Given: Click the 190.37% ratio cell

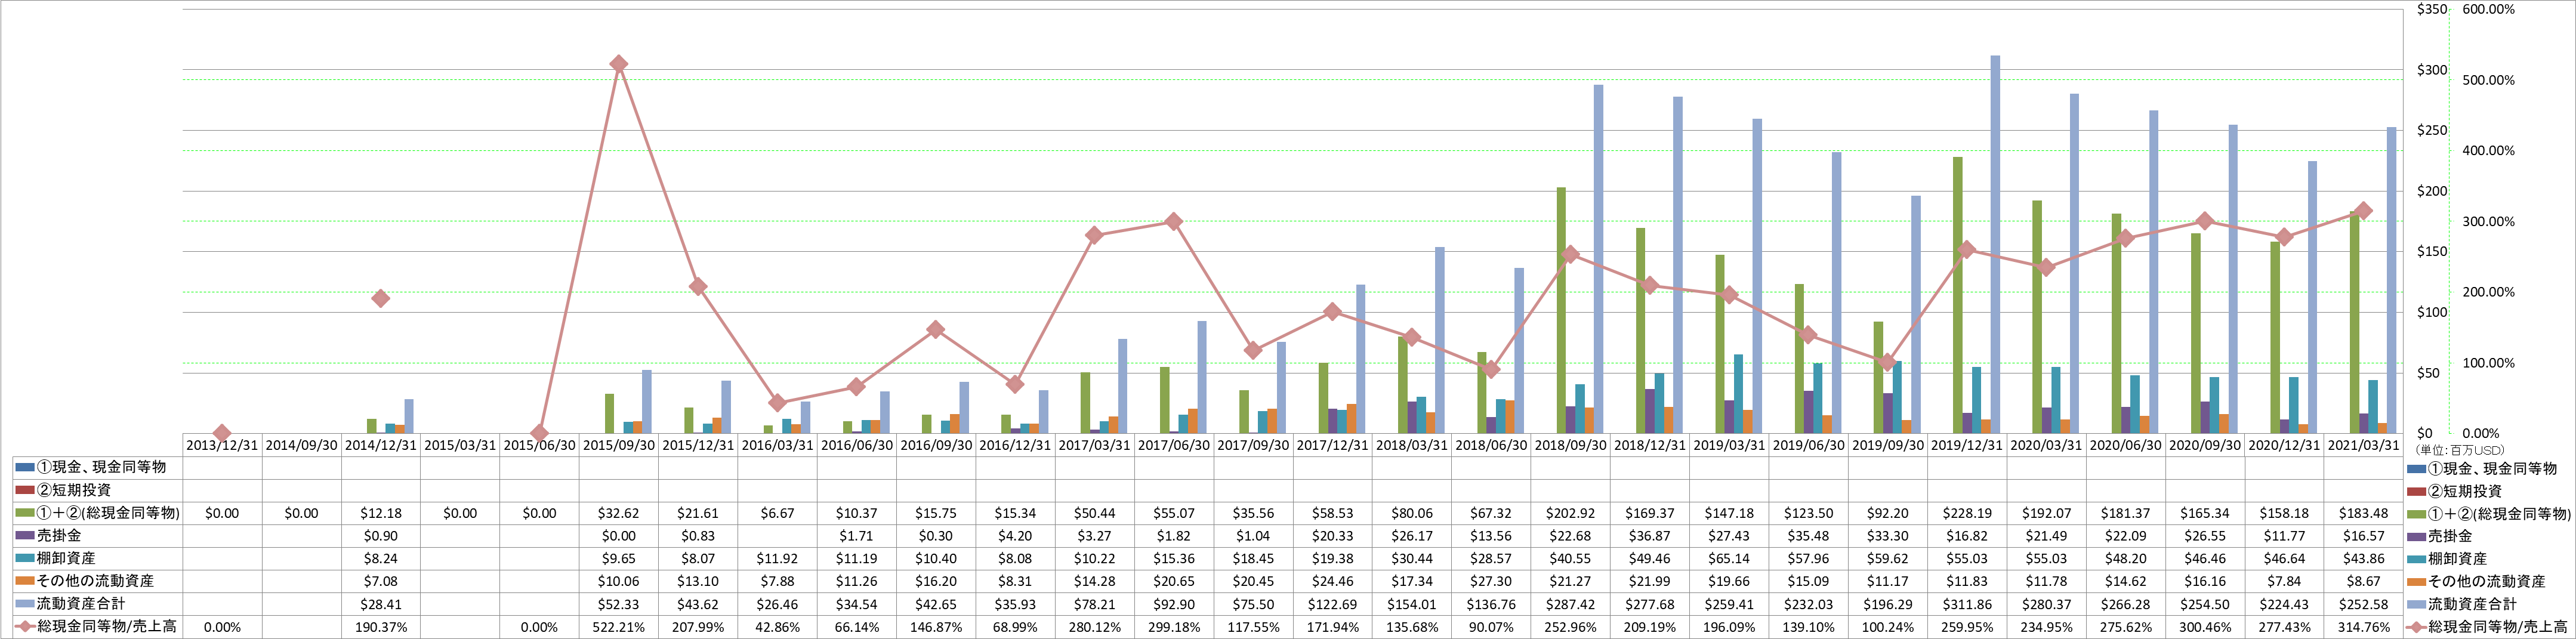Looking at the screenshot, I should 380,627.
